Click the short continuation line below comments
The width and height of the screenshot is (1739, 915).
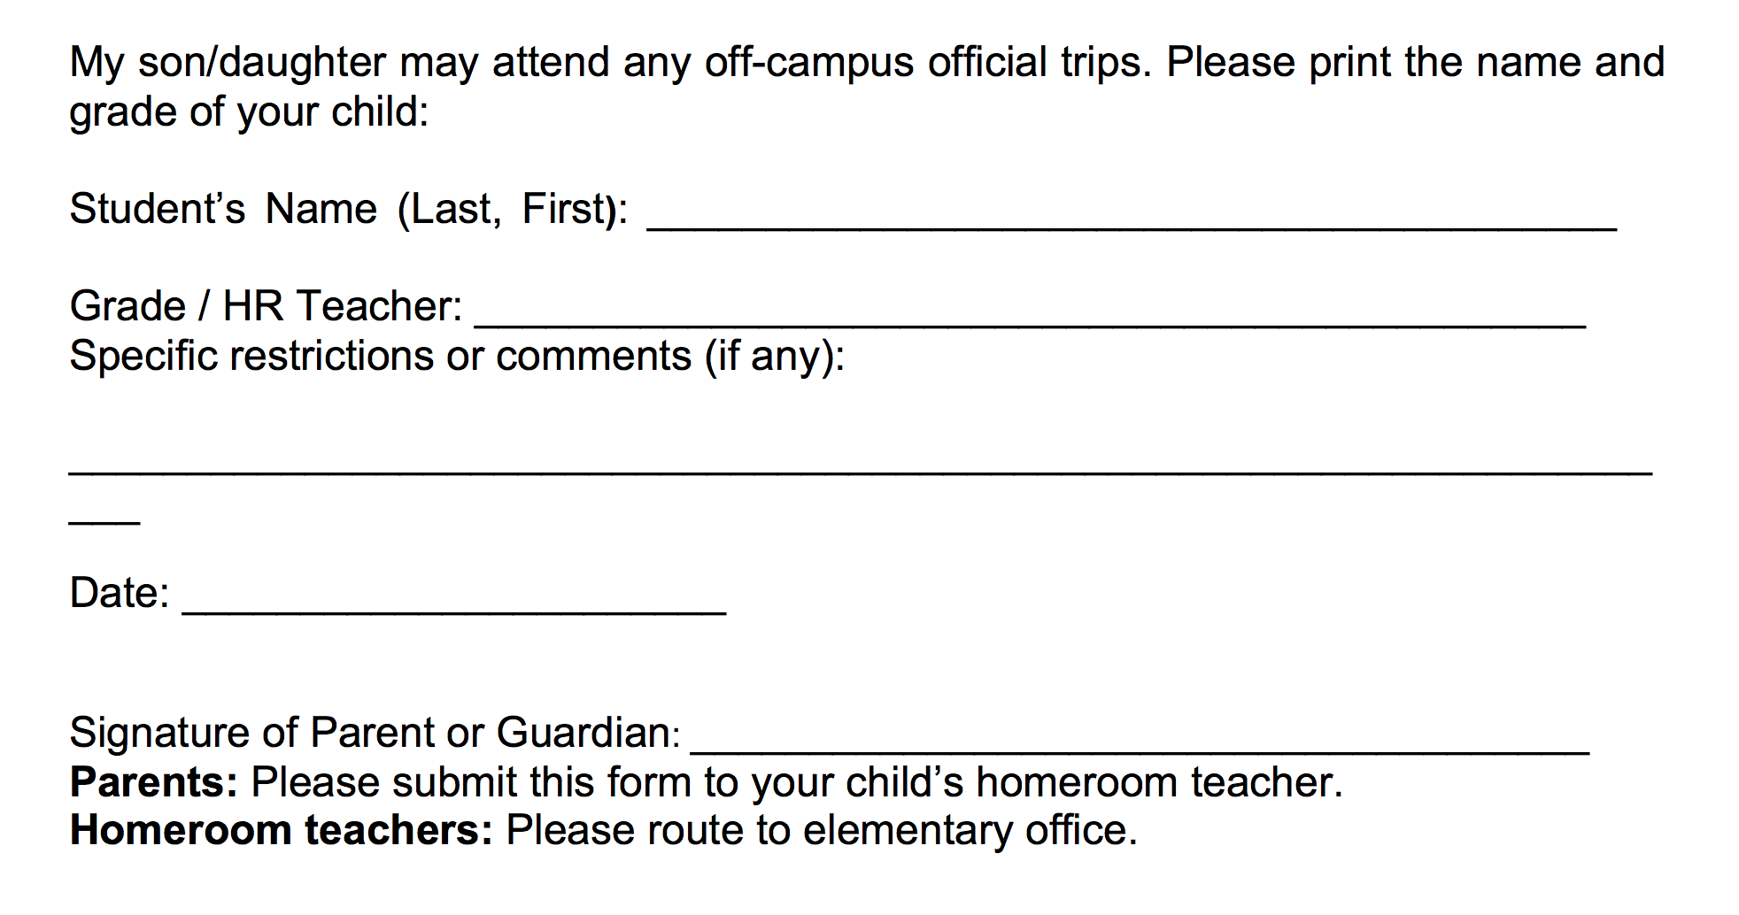(x=104, y=522)
